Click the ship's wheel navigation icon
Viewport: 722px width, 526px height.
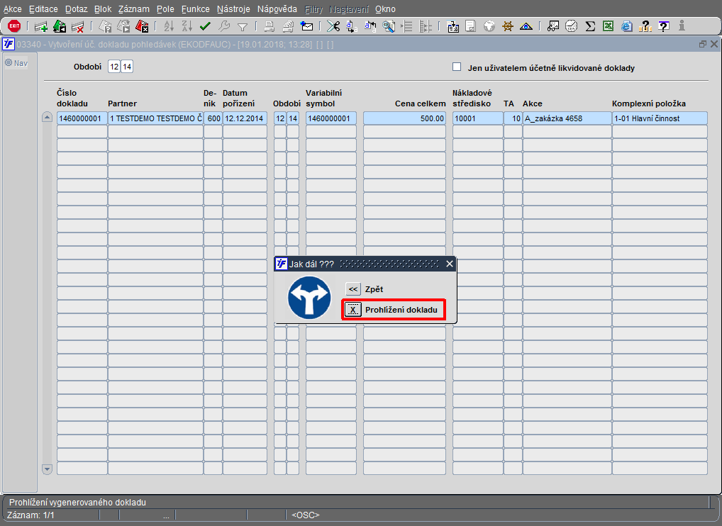pos(508,26)
